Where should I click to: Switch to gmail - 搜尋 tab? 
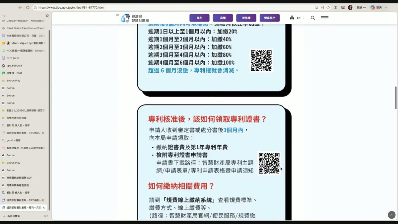click(24, 140)
